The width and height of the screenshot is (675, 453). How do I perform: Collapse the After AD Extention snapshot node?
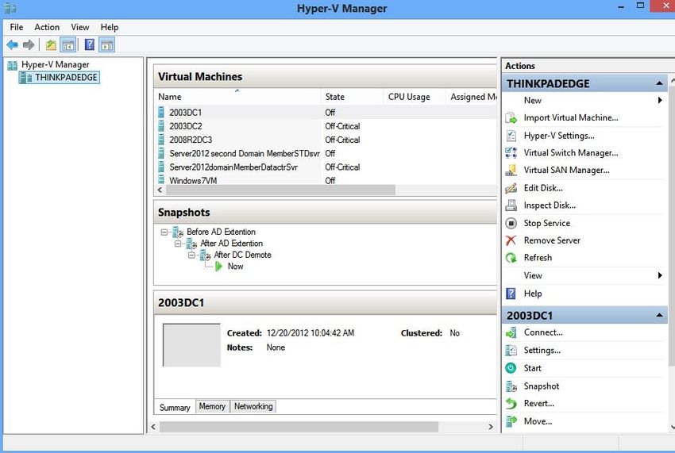178,244
